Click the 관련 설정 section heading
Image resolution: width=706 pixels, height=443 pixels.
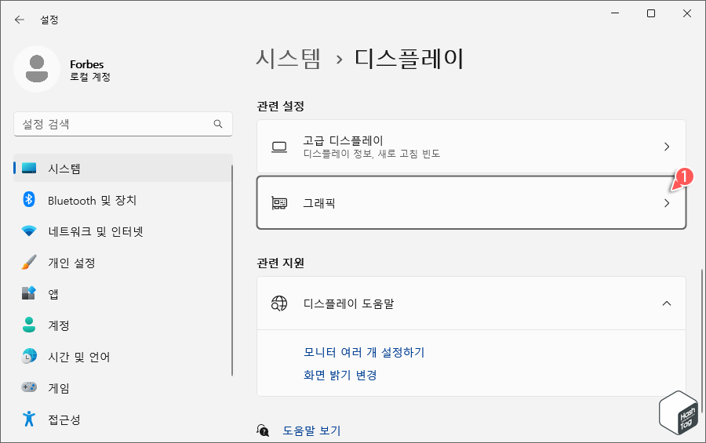pyautogui.click(x=281, y=107)
